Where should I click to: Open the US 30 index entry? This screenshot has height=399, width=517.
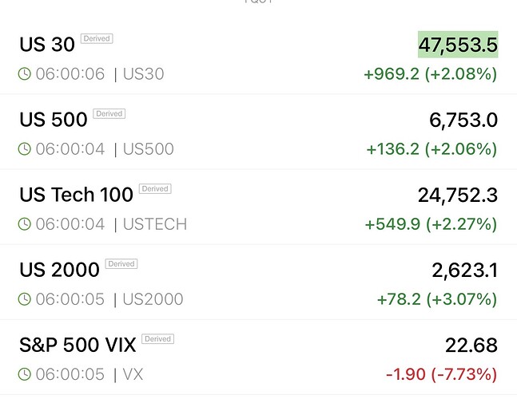259,57
